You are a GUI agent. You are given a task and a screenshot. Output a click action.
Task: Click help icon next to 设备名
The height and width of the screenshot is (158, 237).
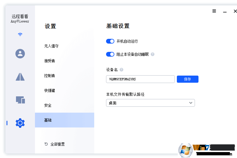click(121, 70)
